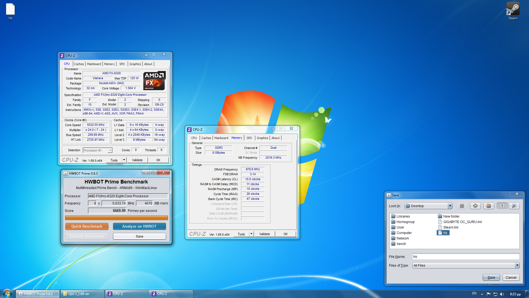Open the volume control in system tray
Screen dimensions: 529x298
[502, 294]
